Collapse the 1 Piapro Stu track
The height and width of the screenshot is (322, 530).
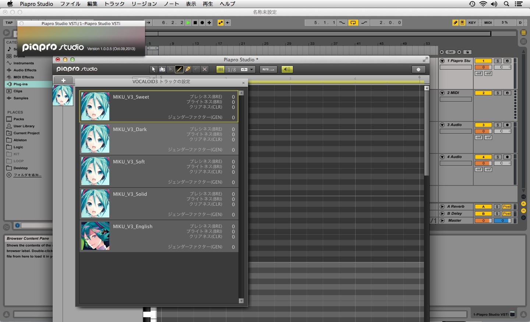click(x=442, y=61)
